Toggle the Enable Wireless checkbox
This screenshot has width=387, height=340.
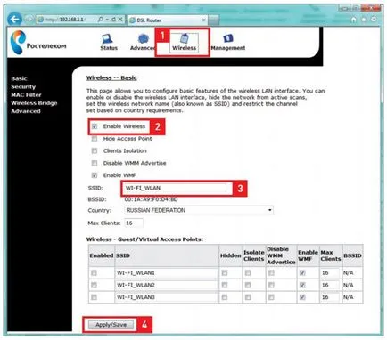[95, 126]
